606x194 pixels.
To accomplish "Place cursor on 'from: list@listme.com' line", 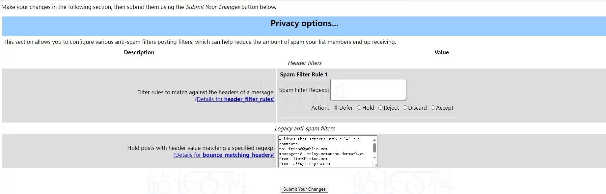I will [x=303, y=159].
